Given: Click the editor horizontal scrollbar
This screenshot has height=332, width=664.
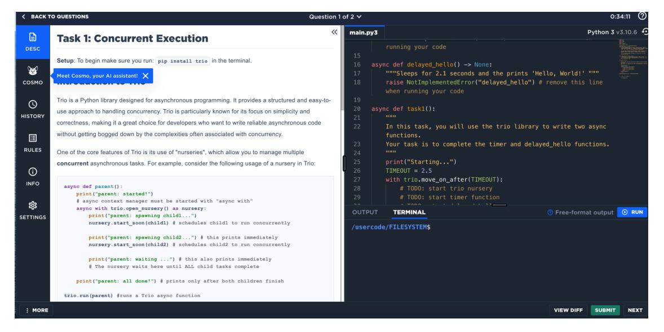Looking at the screenshot, I should tap(500, 205).
